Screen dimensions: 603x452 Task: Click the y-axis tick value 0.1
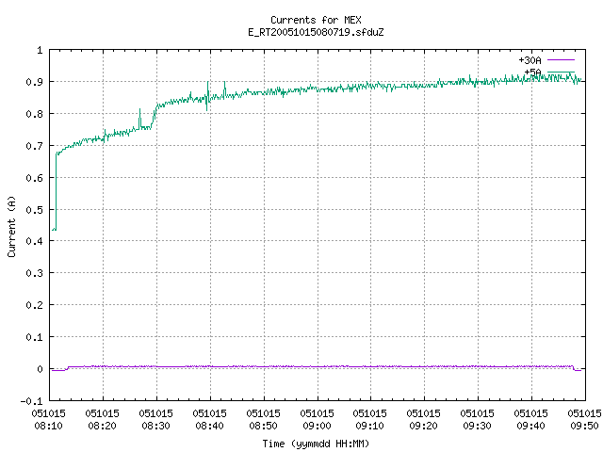click(34, 337)
